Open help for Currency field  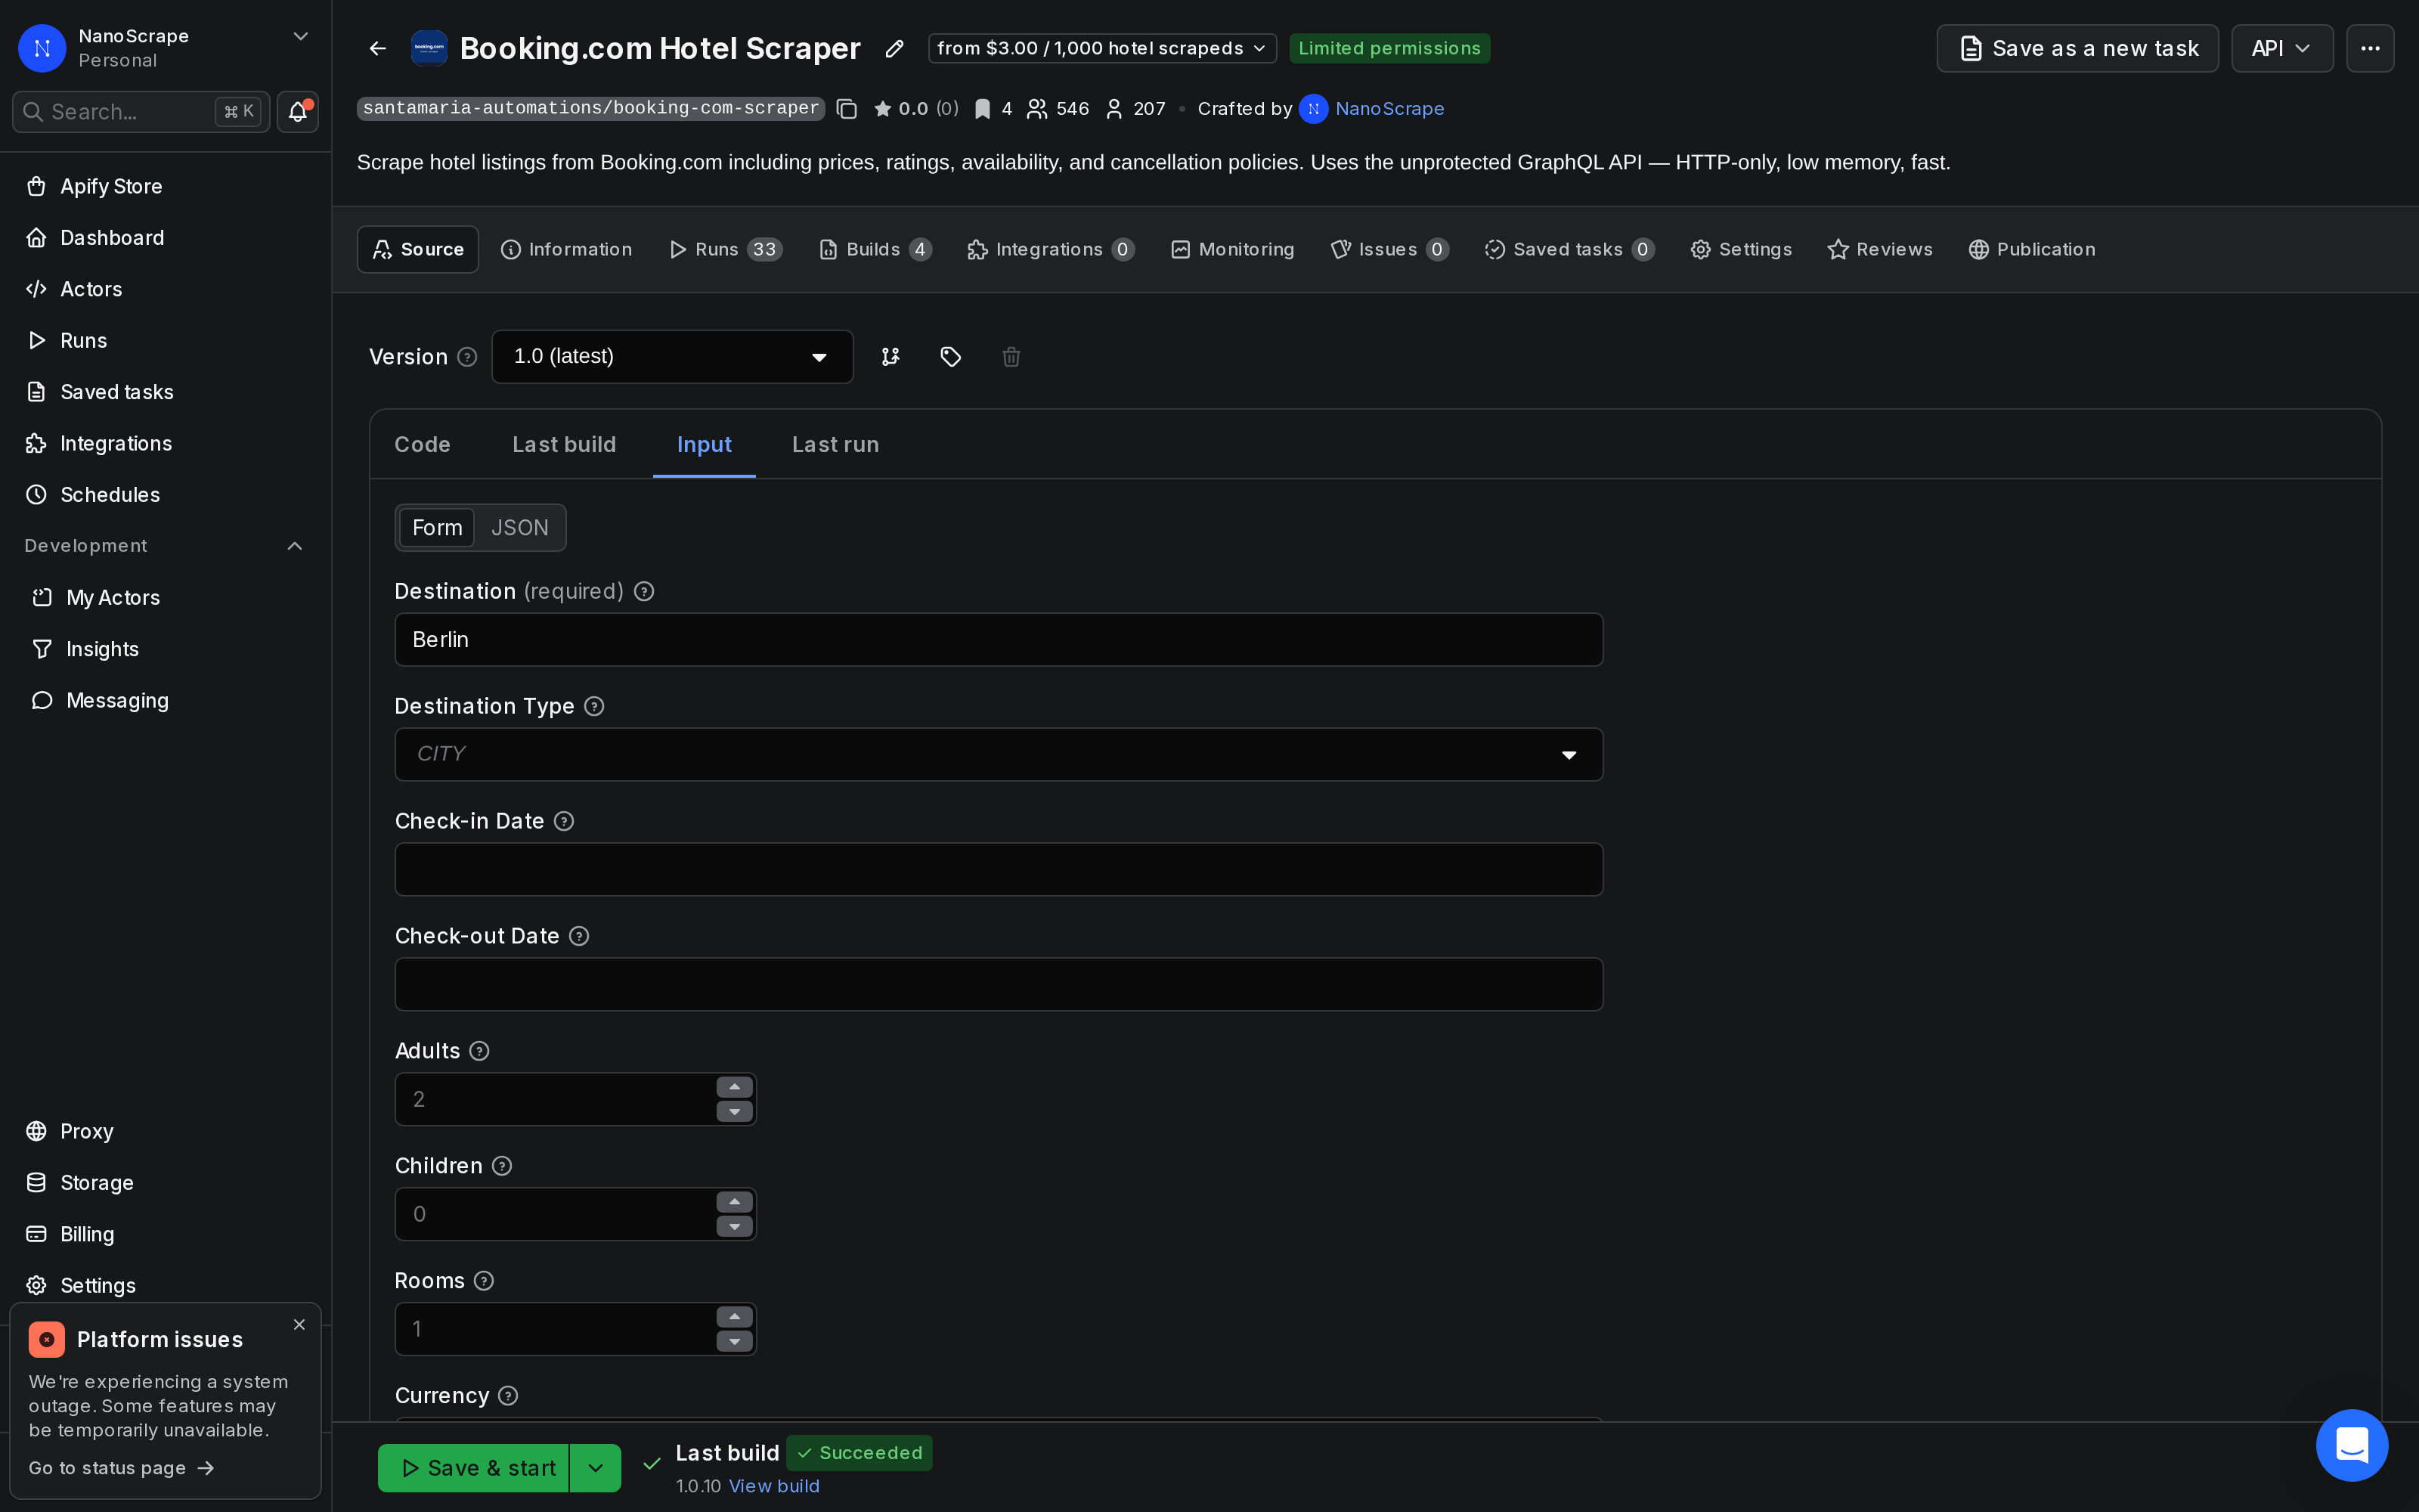coord(508,1397)
